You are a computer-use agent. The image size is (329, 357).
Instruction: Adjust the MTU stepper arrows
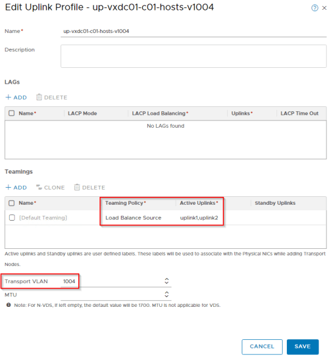click(167, 294)
